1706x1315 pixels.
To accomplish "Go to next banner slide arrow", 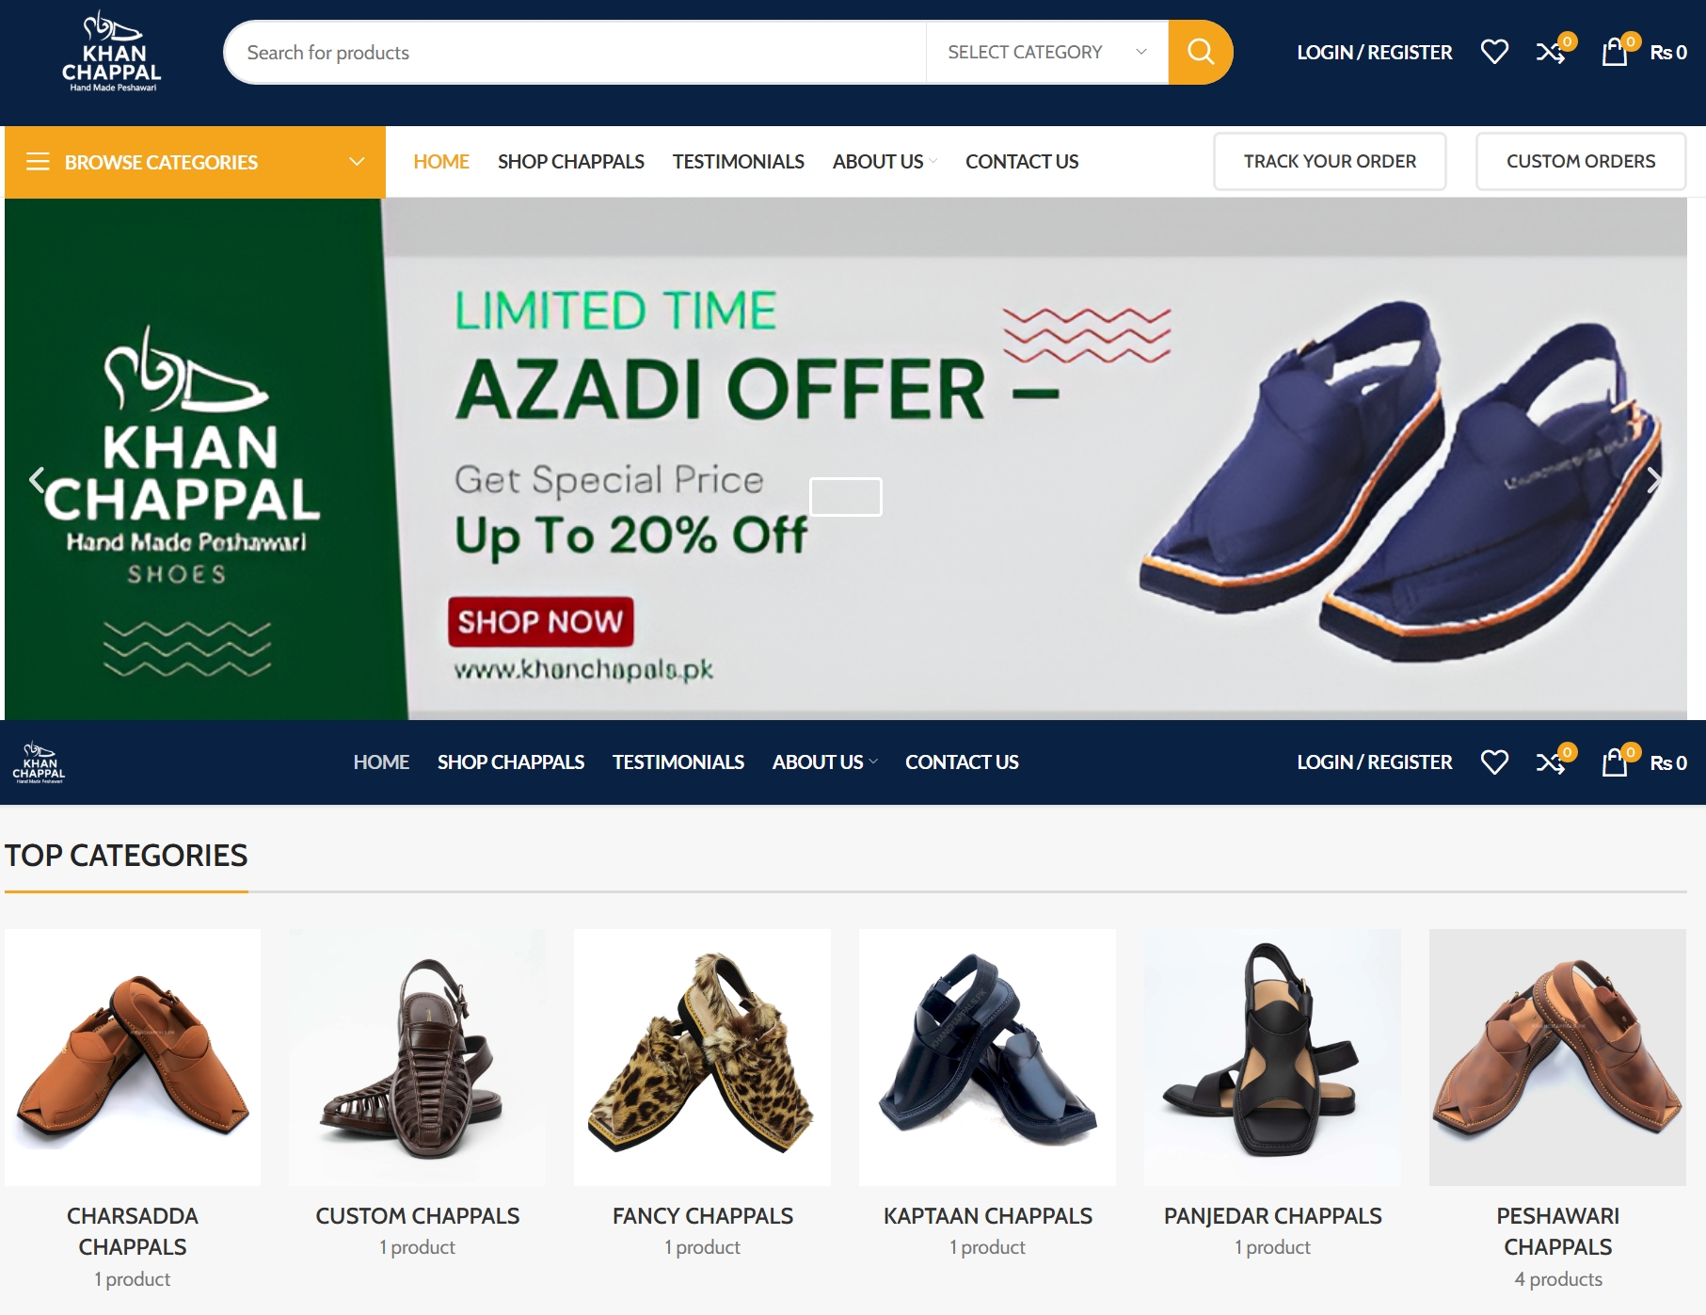I will (1653, 480).
